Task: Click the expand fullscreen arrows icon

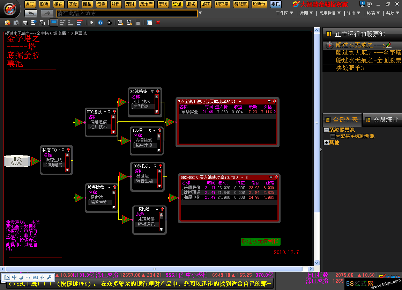Action: (150, 23)
